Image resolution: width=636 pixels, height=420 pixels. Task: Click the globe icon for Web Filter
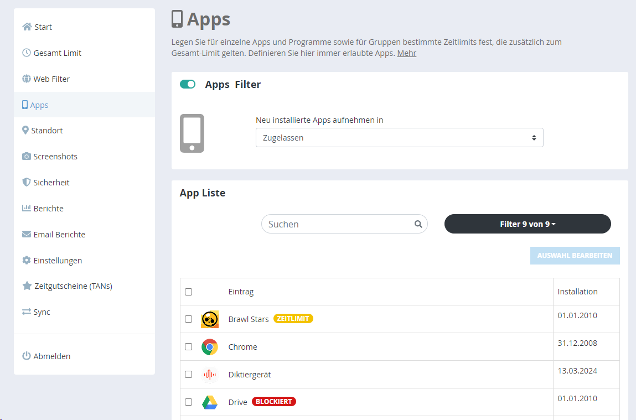(27, 79)
